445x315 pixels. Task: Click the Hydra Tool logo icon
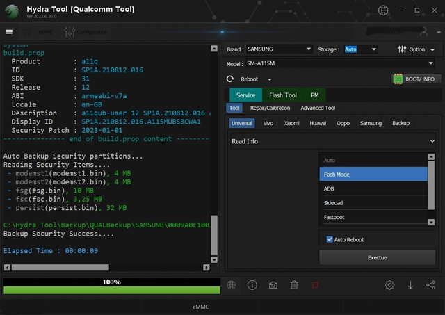pyautogui.click(x=12, y=11)
